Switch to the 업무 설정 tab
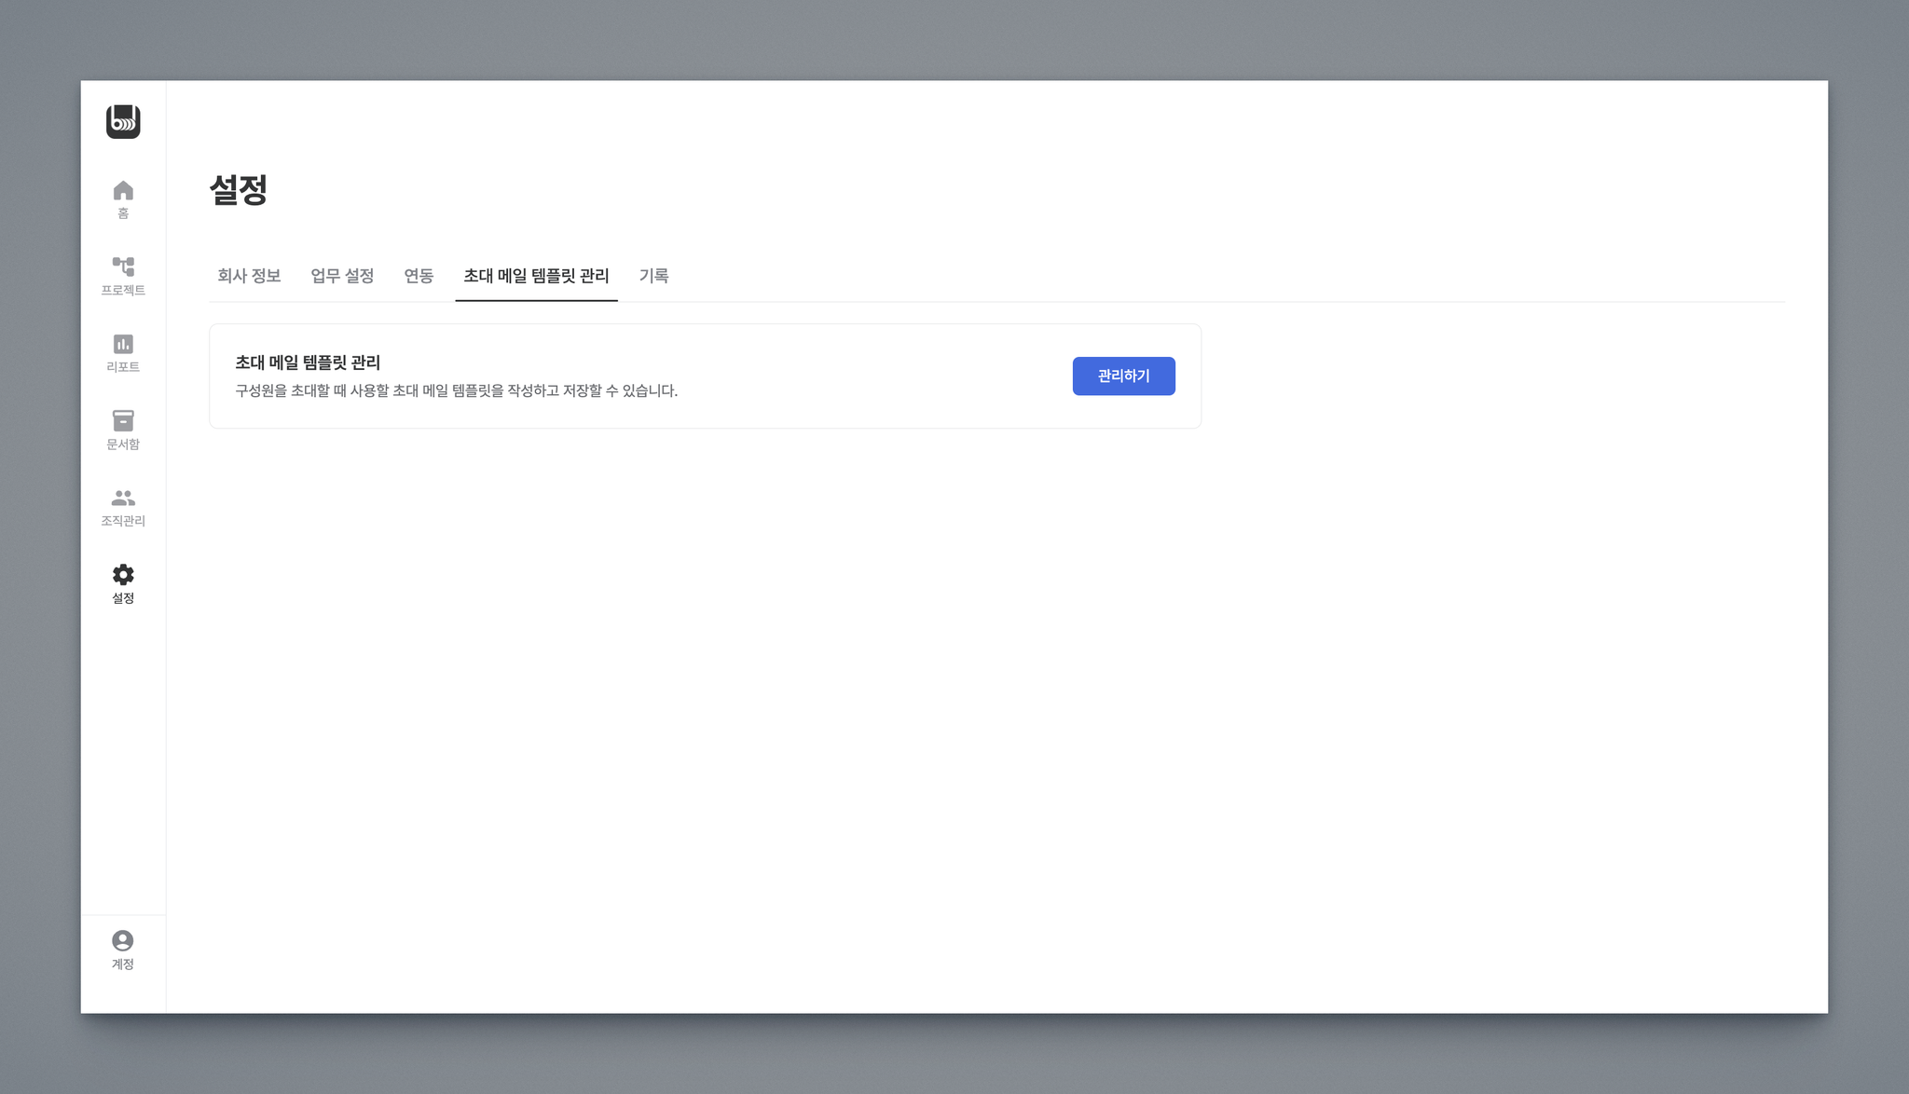Screen dimensions: 1909x1094 (x=342, y=276)
